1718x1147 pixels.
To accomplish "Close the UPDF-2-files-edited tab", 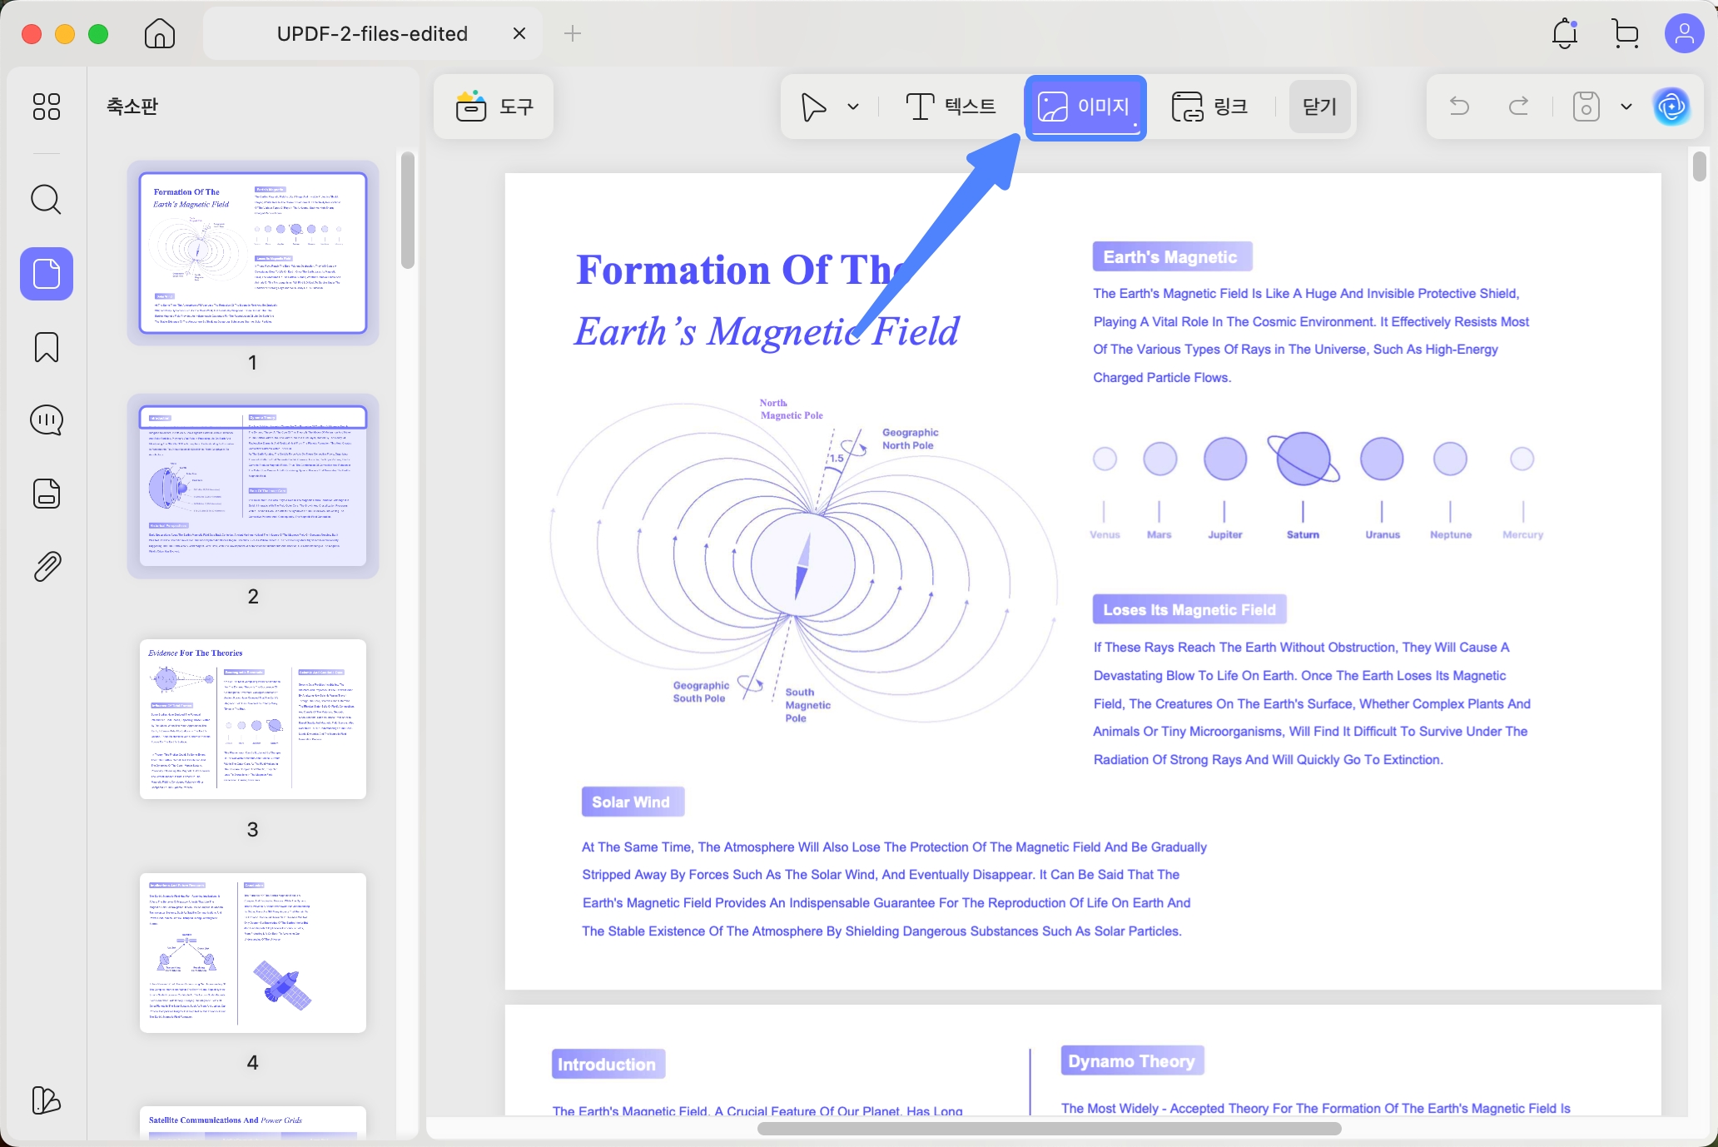I will (x=519, y=33).
